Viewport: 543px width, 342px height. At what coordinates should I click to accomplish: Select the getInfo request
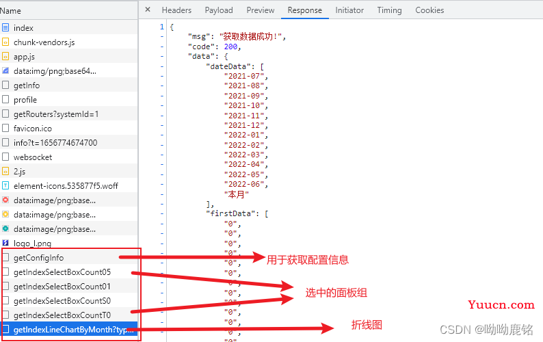(68, 85)
